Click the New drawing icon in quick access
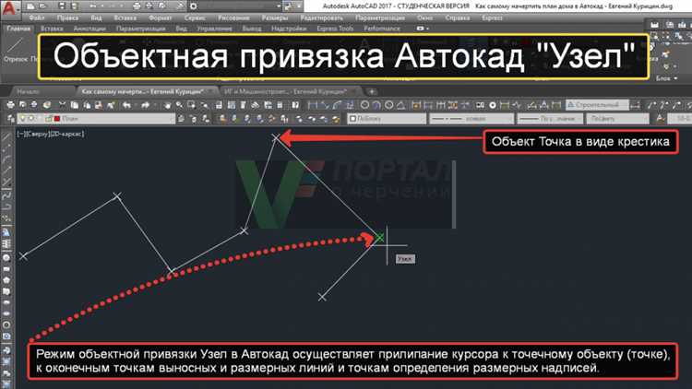The width and height of the screenshot is (692, 389). click(30, 6)
